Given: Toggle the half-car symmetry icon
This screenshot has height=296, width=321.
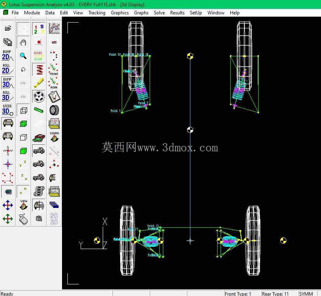Looking at the screenshot, I should pos(39,205).
